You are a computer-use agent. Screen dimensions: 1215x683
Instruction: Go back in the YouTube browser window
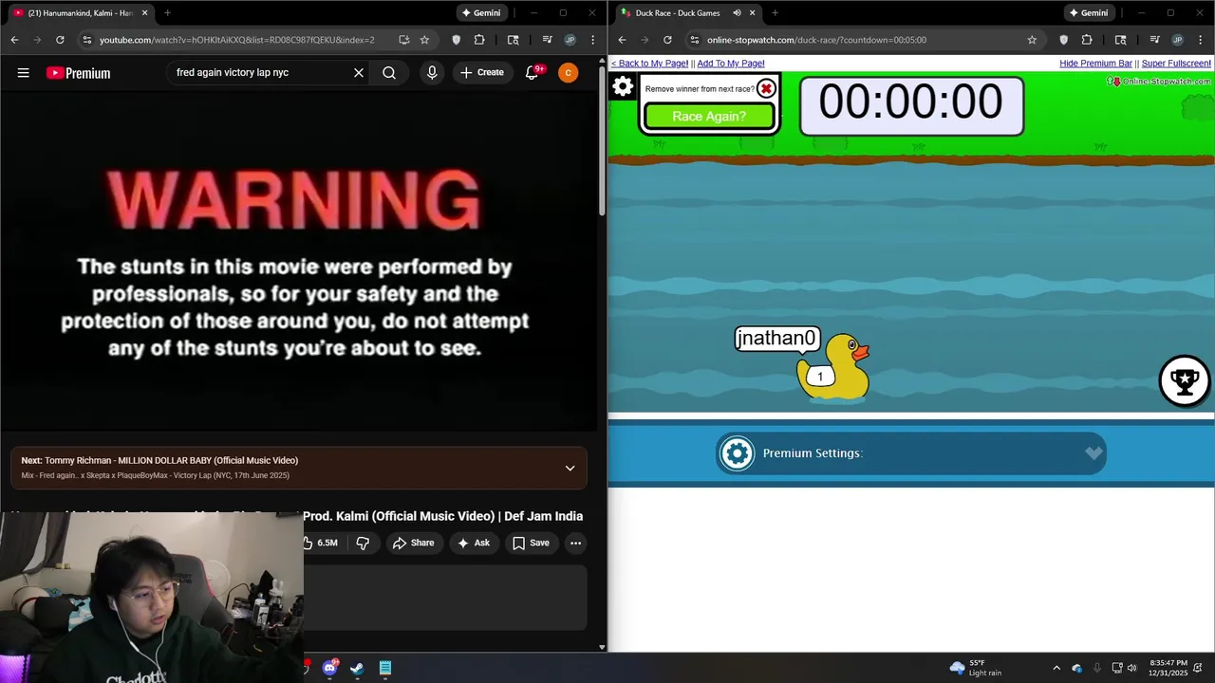[14, 40]
